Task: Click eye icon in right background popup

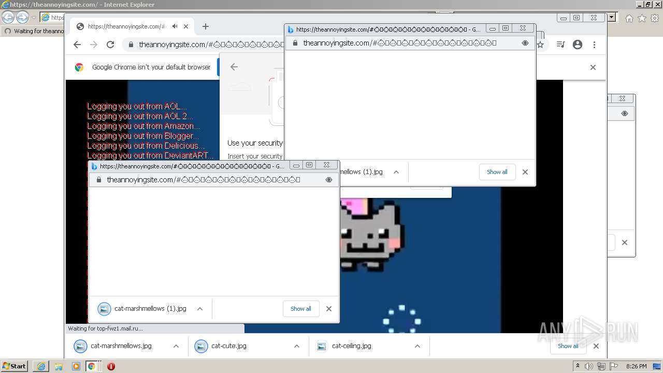Action: click(625, 113)
